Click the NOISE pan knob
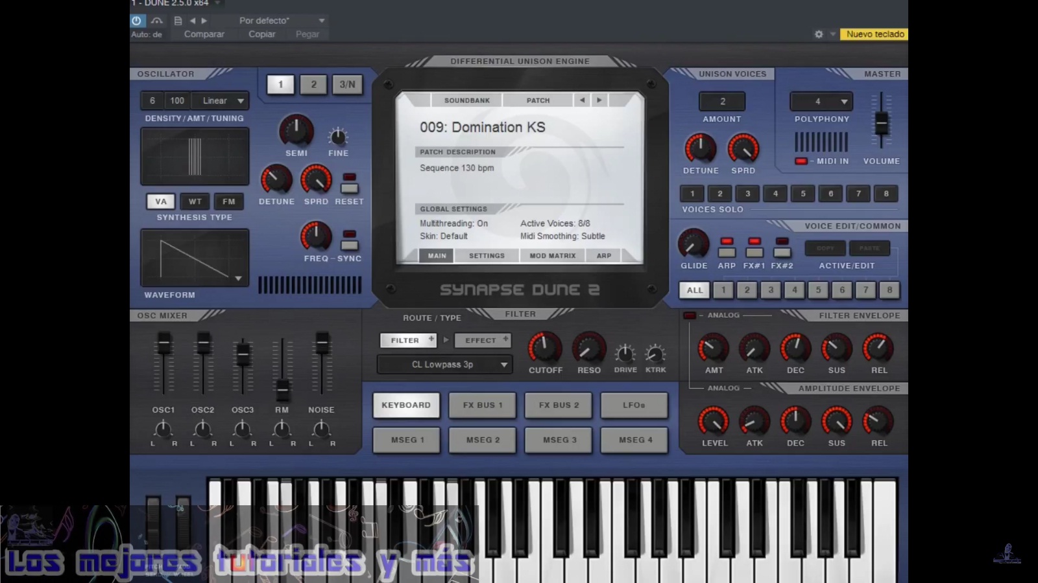Viewport: 1038px width, 583px height. (x=321, y=428)
